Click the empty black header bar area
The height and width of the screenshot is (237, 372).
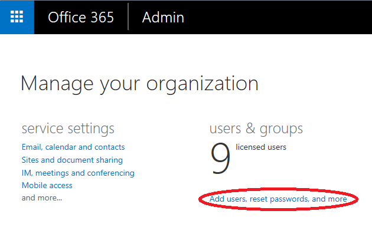[278, 17]
